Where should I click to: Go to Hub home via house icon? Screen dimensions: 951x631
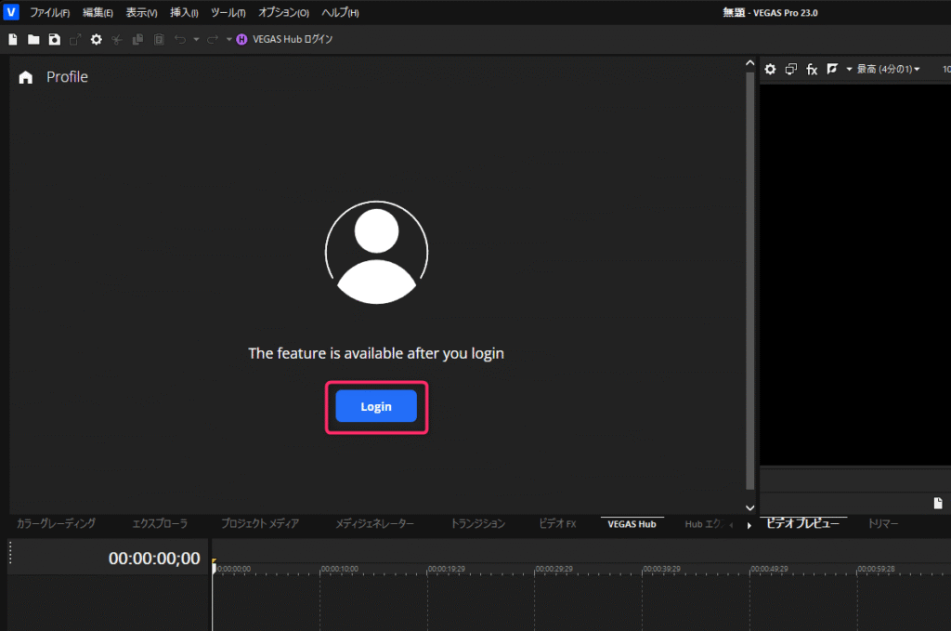click(x=26, y=77)
